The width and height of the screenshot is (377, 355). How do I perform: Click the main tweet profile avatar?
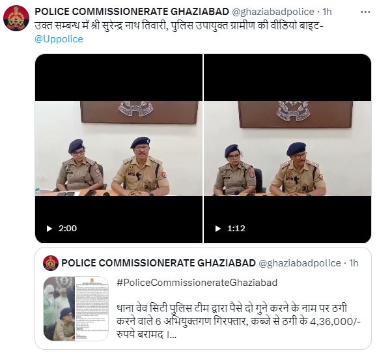16,18
